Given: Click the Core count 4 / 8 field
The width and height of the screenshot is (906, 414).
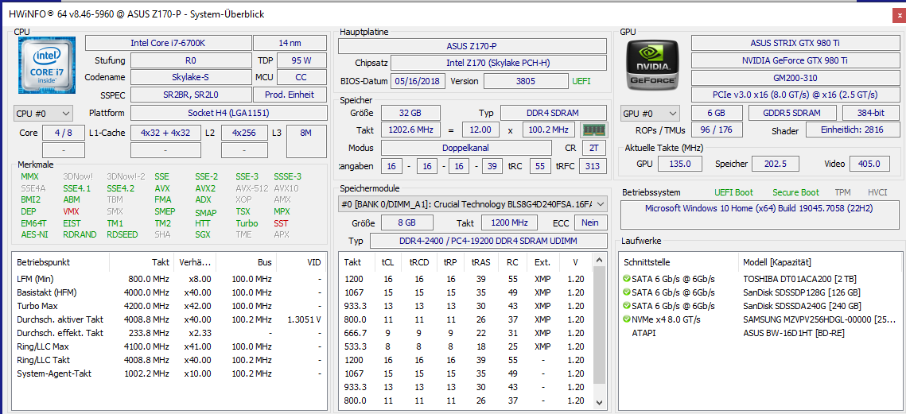Looking at the screenshot, I should 64,132.
